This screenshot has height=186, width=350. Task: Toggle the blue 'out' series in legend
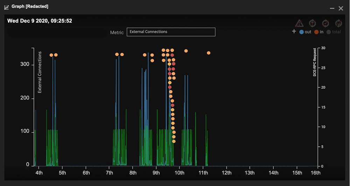tap(305, 32)
